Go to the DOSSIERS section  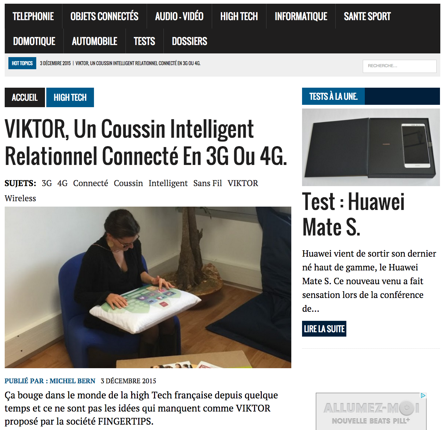[x=190, y=41]
